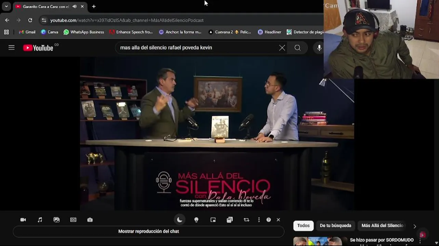Viewport: 439px width, 246px height.
Task: Reload the current page
Action: click(x=30, y=20)
